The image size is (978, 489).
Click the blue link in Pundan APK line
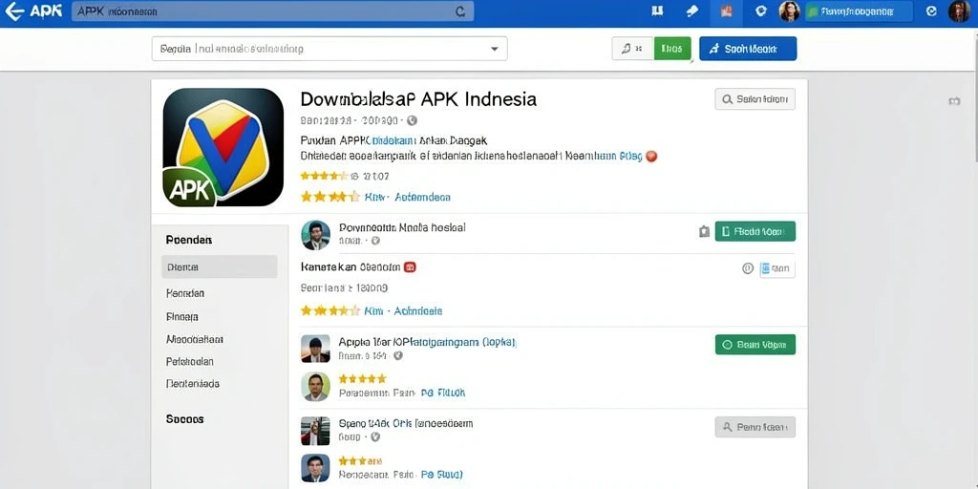(393, 139)
